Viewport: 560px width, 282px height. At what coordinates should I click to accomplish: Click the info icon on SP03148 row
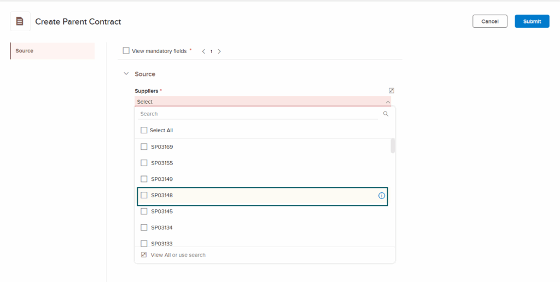click(382, 196)
